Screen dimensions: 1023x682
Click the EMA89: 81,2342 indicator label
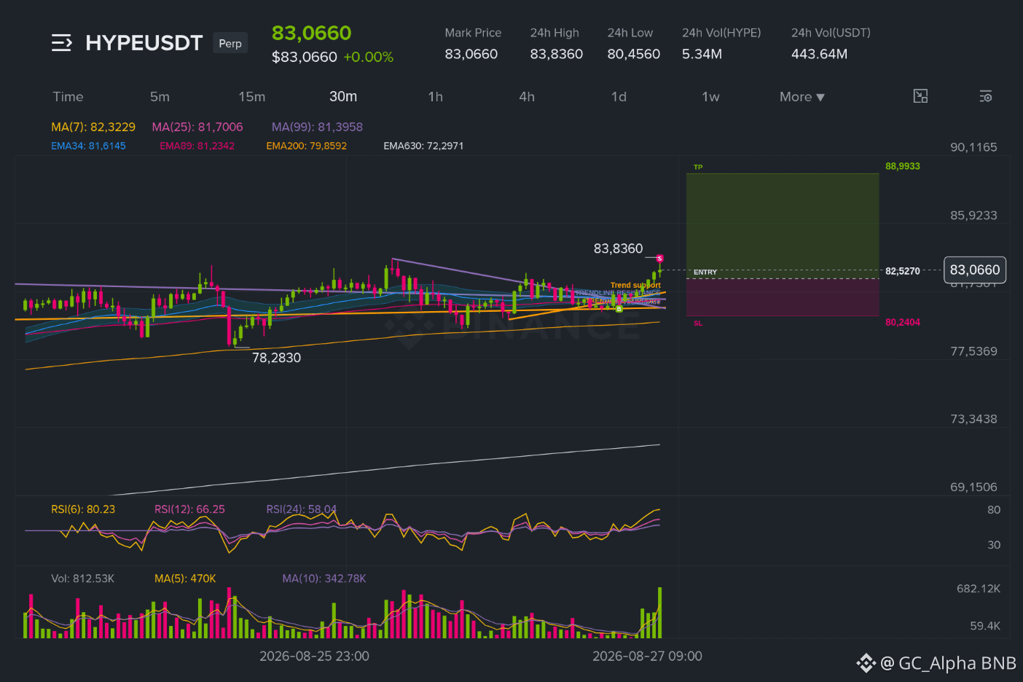pyautogui.click(x=197, y=146)
